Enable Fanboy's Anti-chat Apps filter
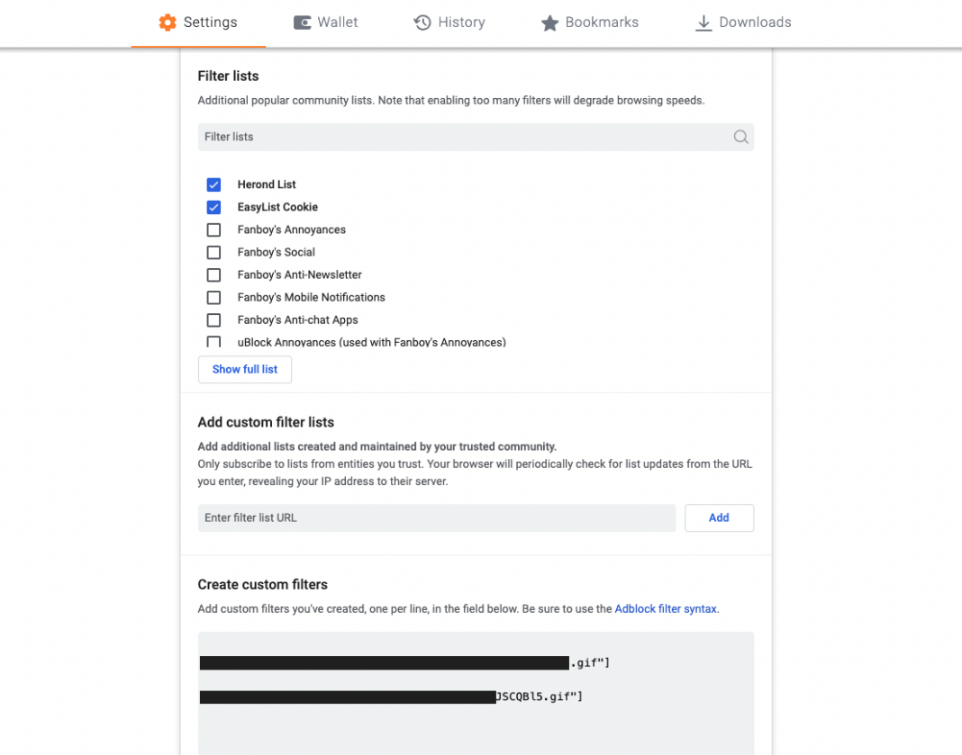 click(213, 319)
